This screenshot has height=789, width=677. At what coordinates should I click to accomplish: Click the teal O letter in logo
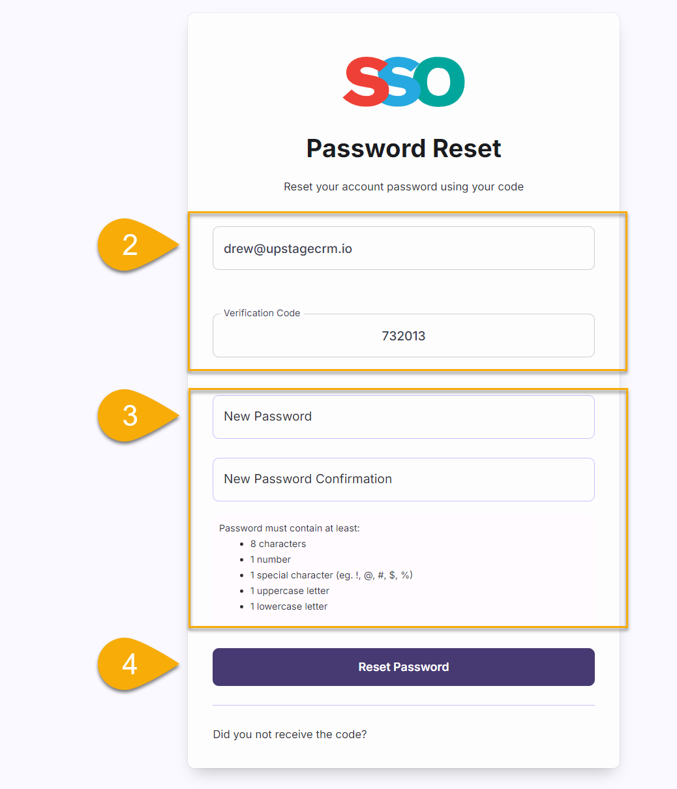pyautogui.click(x=441, y=82)
